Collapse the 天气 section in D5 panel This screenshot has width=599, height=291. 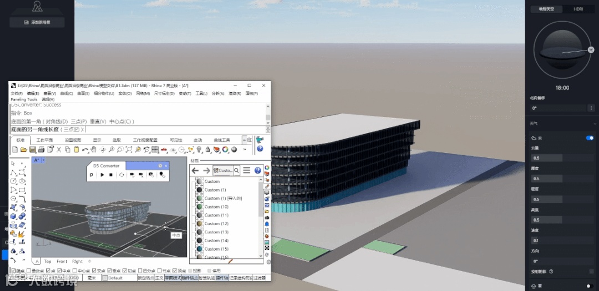pyautogui.click(x=595, y=124)
